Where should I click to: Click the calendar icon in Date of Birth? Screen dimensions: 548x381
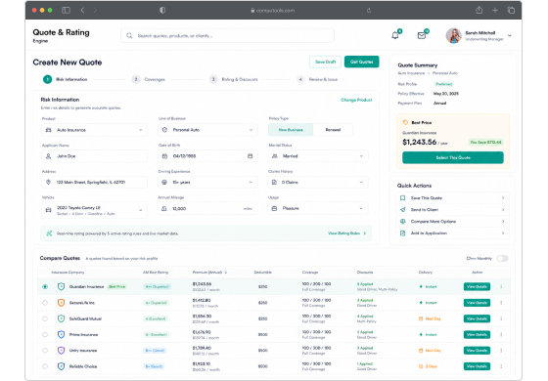[x=250, y=156]
